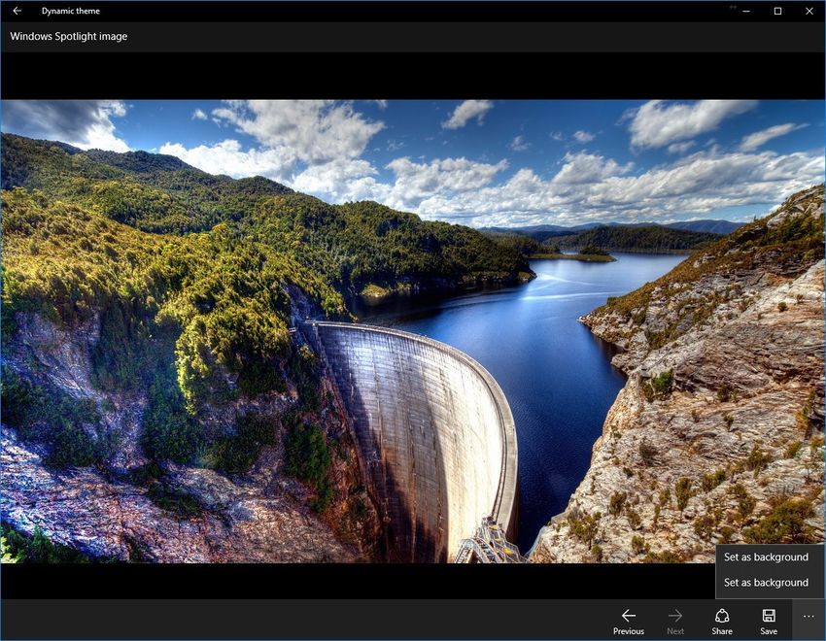The width and height of the screenshot is (826, 641).
Task: Choose the first Set as background option
Action: 767,557
